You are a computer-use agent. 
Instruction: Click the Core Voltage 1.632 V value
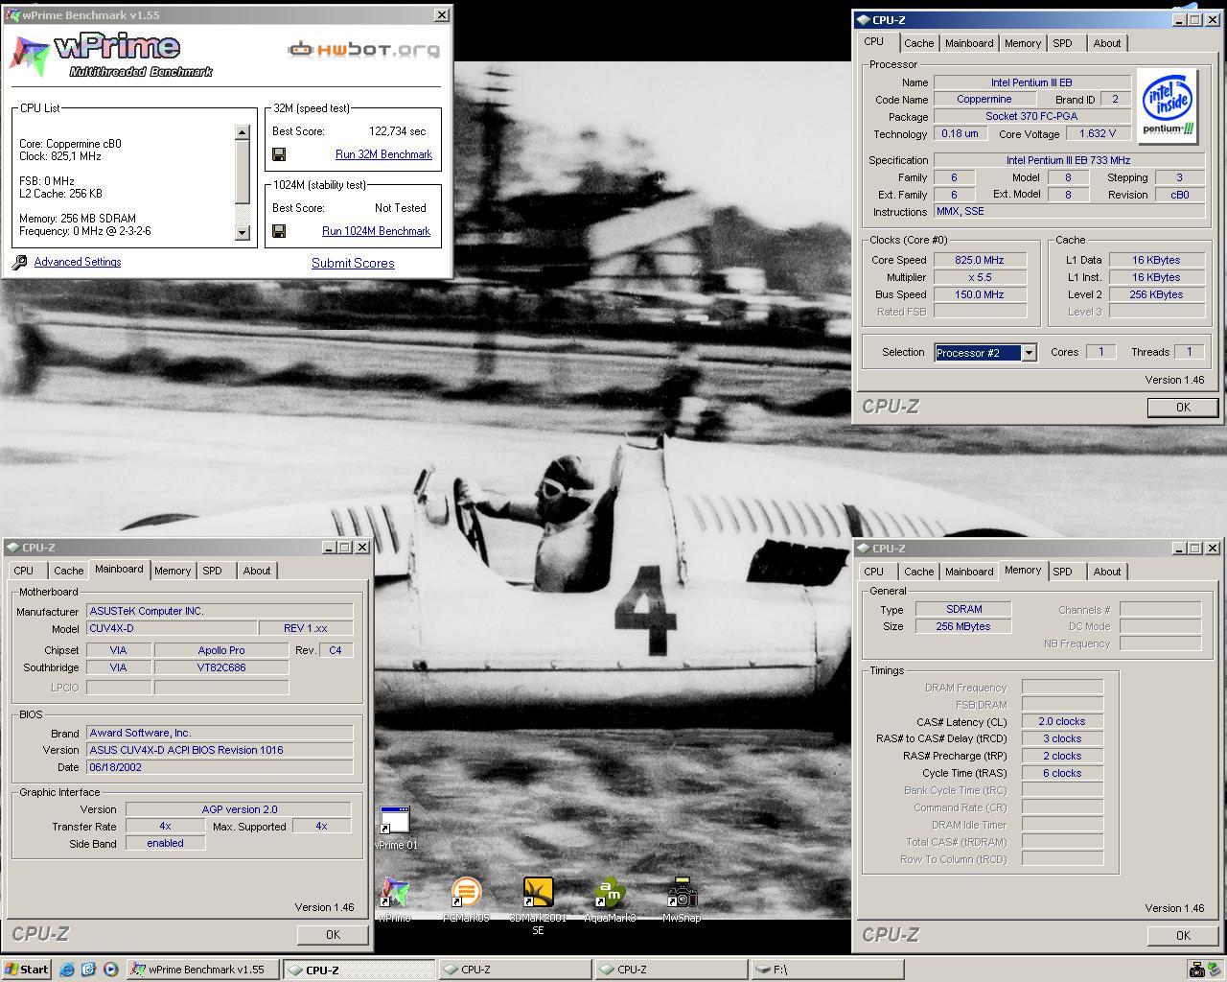point(1097,134)
